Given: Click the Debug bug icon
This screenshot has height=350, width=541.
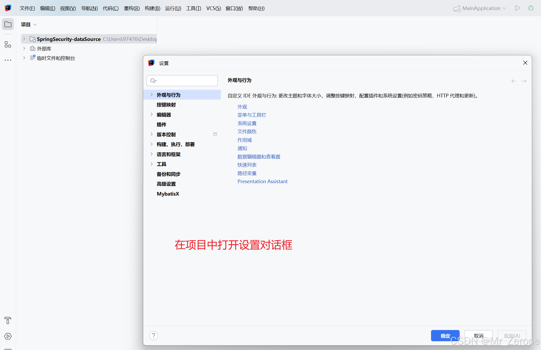Looking at the screenshot, I should coord(531,8).
